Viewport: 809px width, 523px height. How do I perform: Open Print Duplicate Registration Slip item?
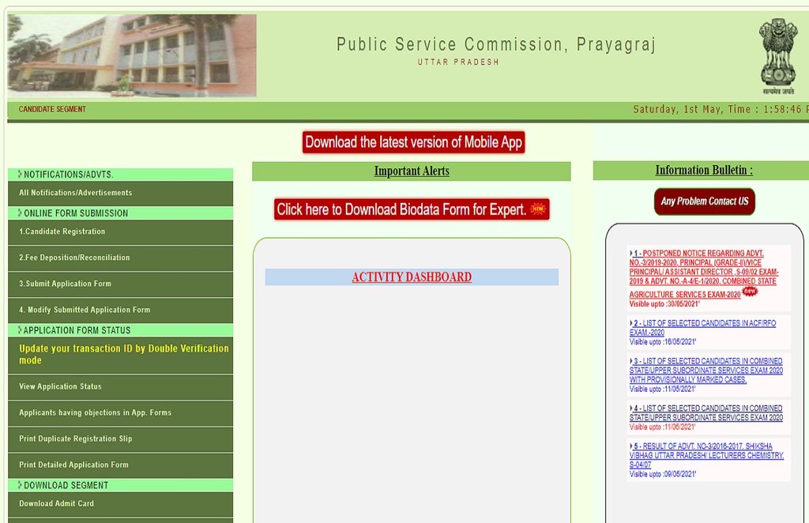coord(120,439)
